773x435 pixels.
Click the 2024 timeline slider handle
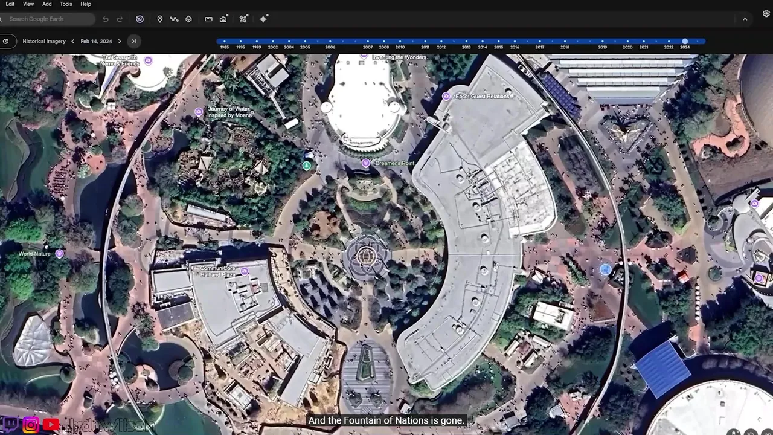click(x=685, y=42)
